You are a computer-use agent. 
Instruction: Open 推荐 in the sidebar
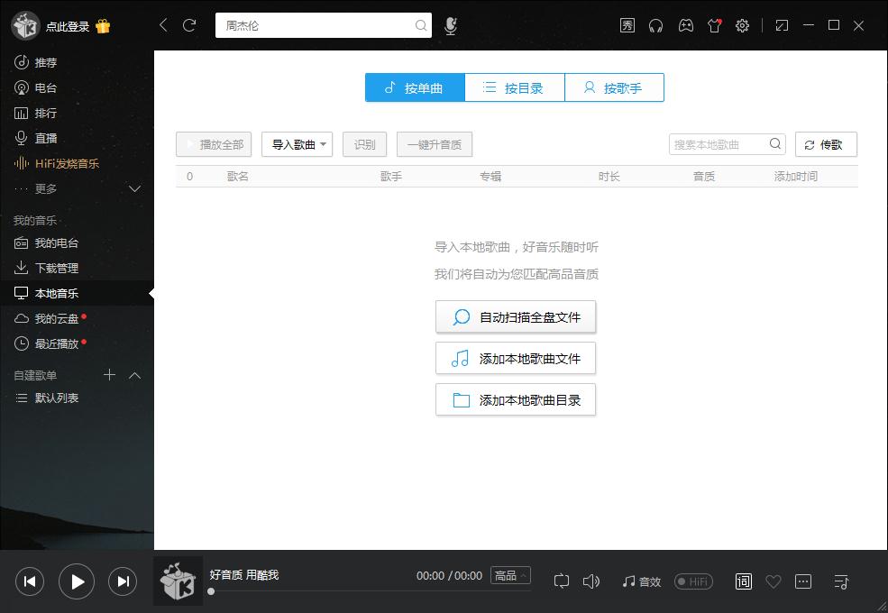77,62
